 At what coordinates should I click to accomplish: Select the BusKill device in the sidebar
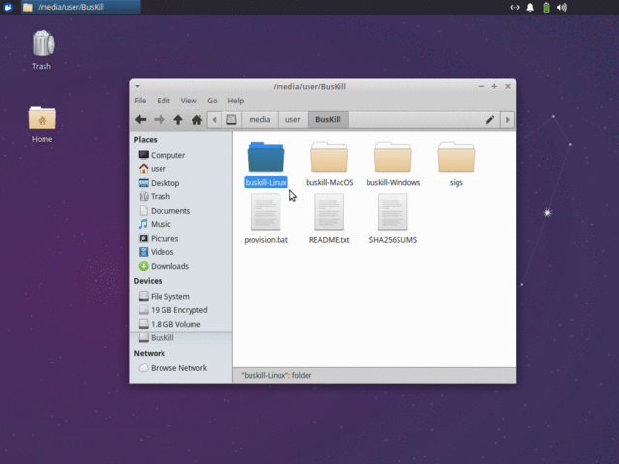point(181,337)
